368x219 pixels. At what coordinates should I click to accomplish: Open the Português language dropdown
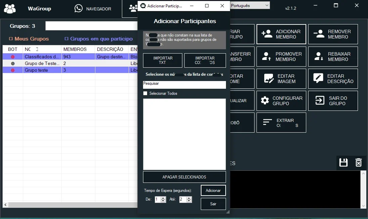click(250, 5)
